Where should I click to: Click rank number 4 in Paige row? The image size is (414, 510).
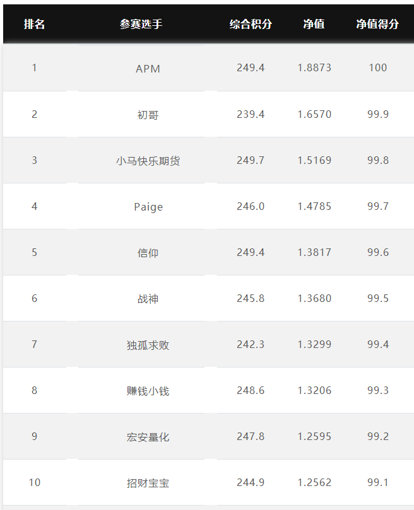pos(34,206)
